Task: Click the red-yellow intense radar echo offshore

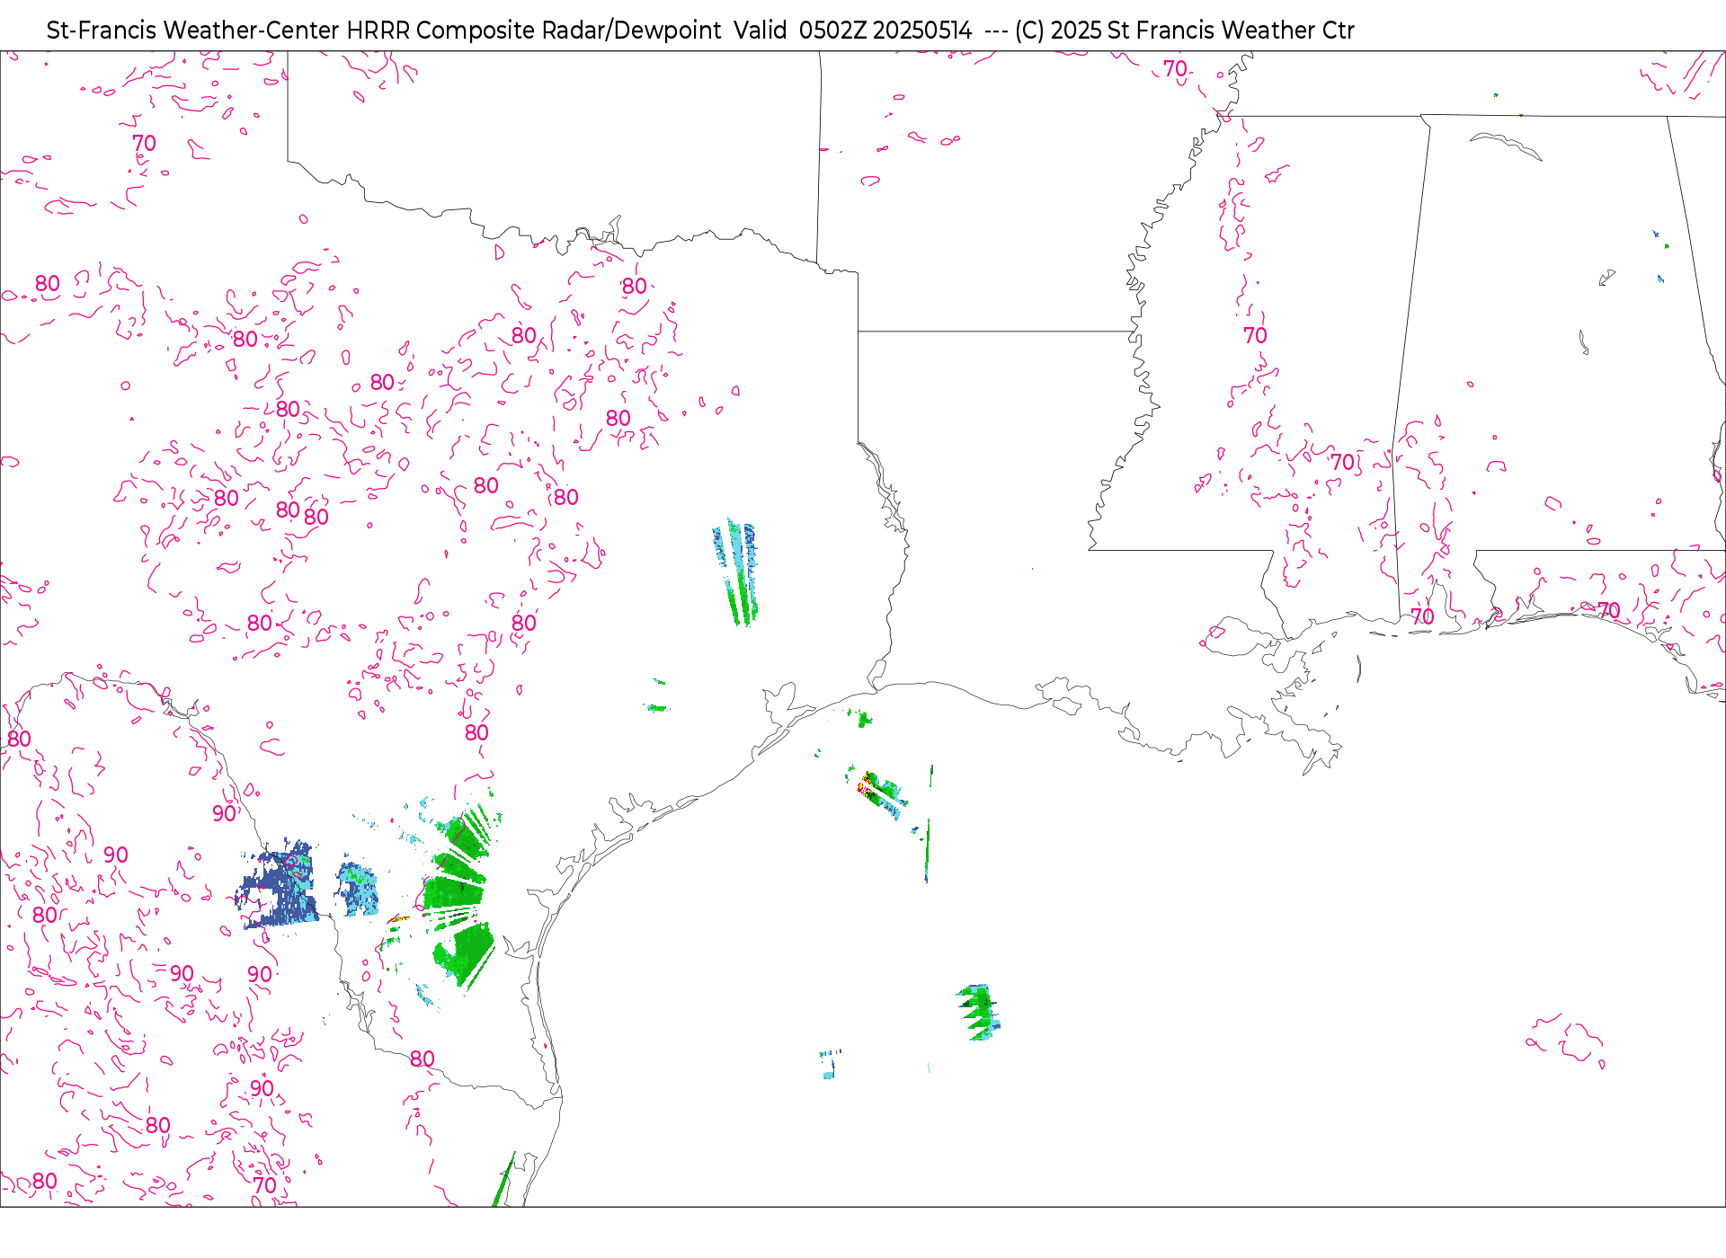Action: click(x=868, y=786)
